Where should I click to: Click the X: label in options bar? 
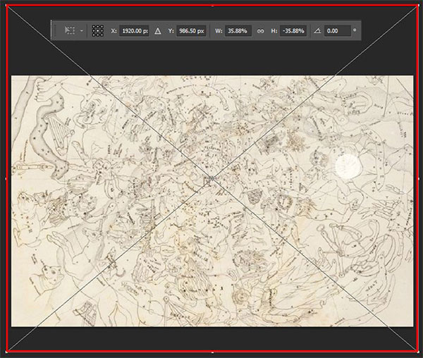[114, 31]
